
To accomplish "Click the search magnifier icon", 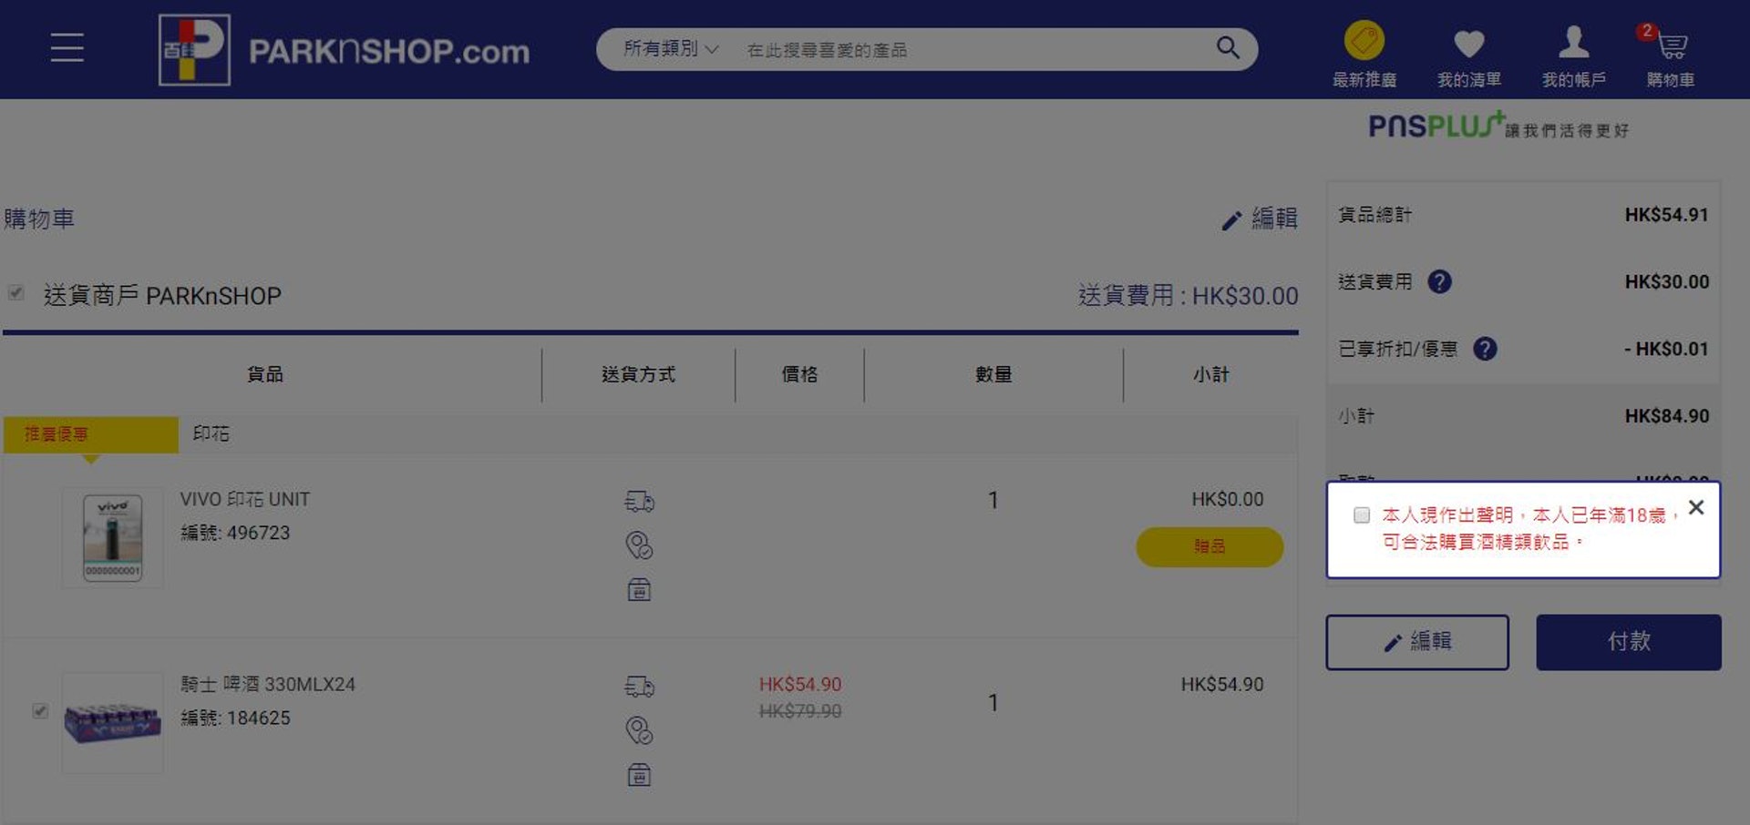I will coord(1228,47).
